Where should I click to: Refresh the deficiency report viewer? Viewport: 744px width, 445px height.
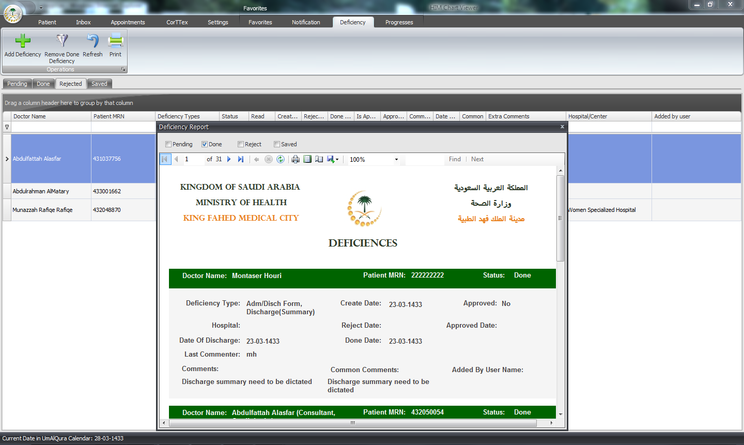point(281,159)
